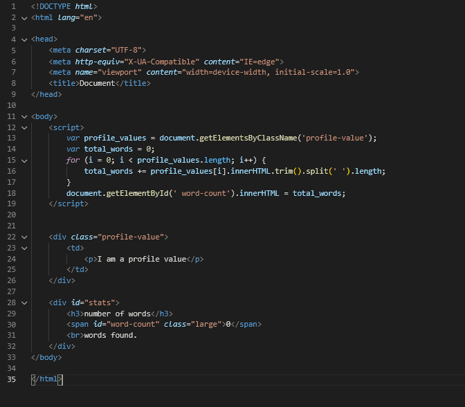This screenshot has height=407, width=465.
Task: Fold the td element on line 23
Action: 24,248
